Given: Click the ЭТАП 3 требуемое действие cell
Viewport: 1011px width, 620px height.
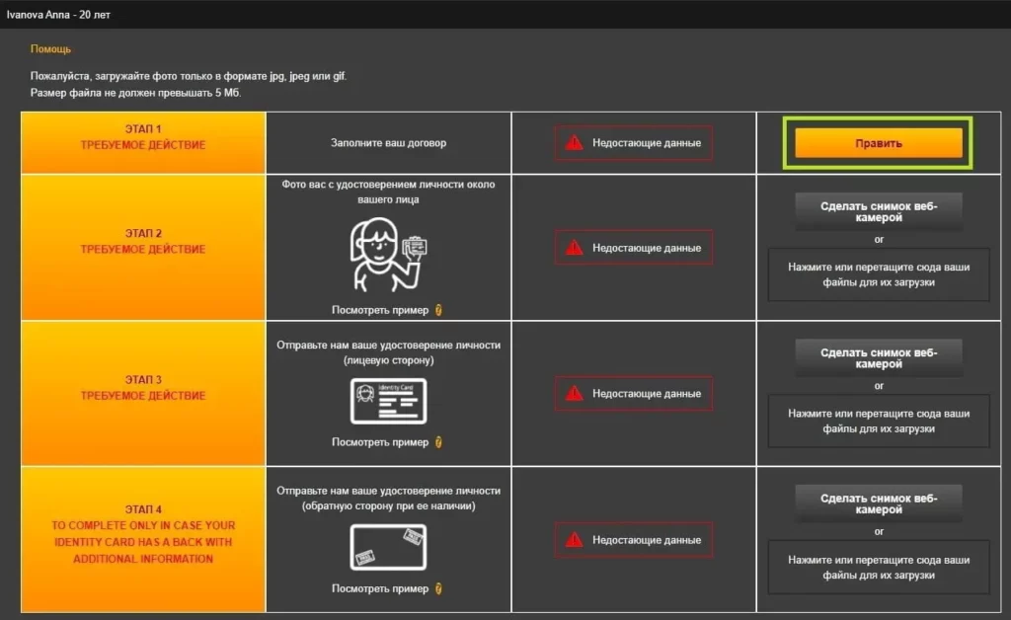Looking at the screenshot, I should [143, 393].
